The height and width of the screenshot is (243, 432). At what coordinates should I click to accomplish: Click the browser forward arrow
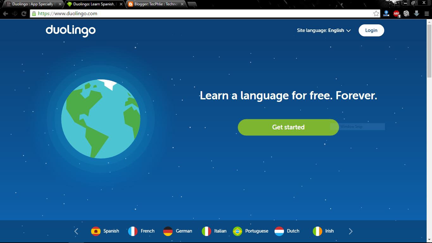tap(15, 14)
